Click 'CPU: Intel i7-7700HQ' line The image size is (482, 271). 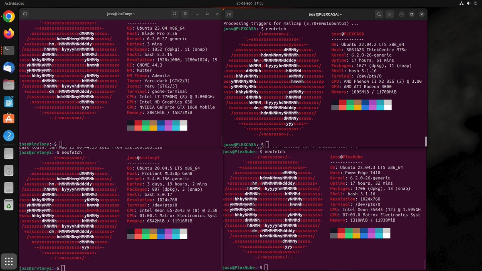(x=171, y=97)
